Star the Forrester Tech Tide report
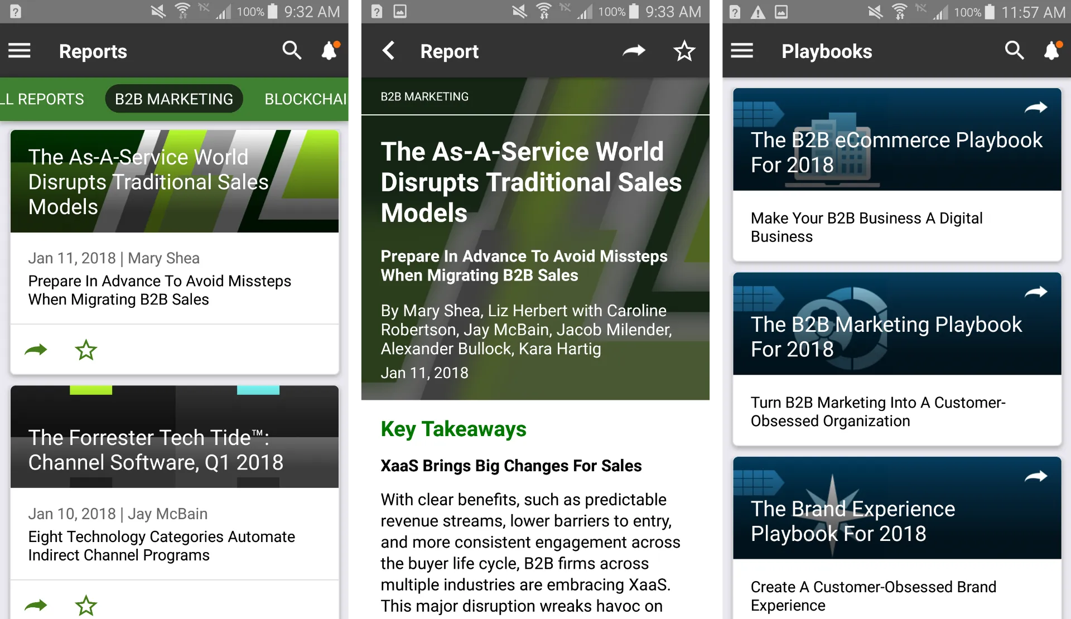 pyautogui.click(x=86, y=606)
